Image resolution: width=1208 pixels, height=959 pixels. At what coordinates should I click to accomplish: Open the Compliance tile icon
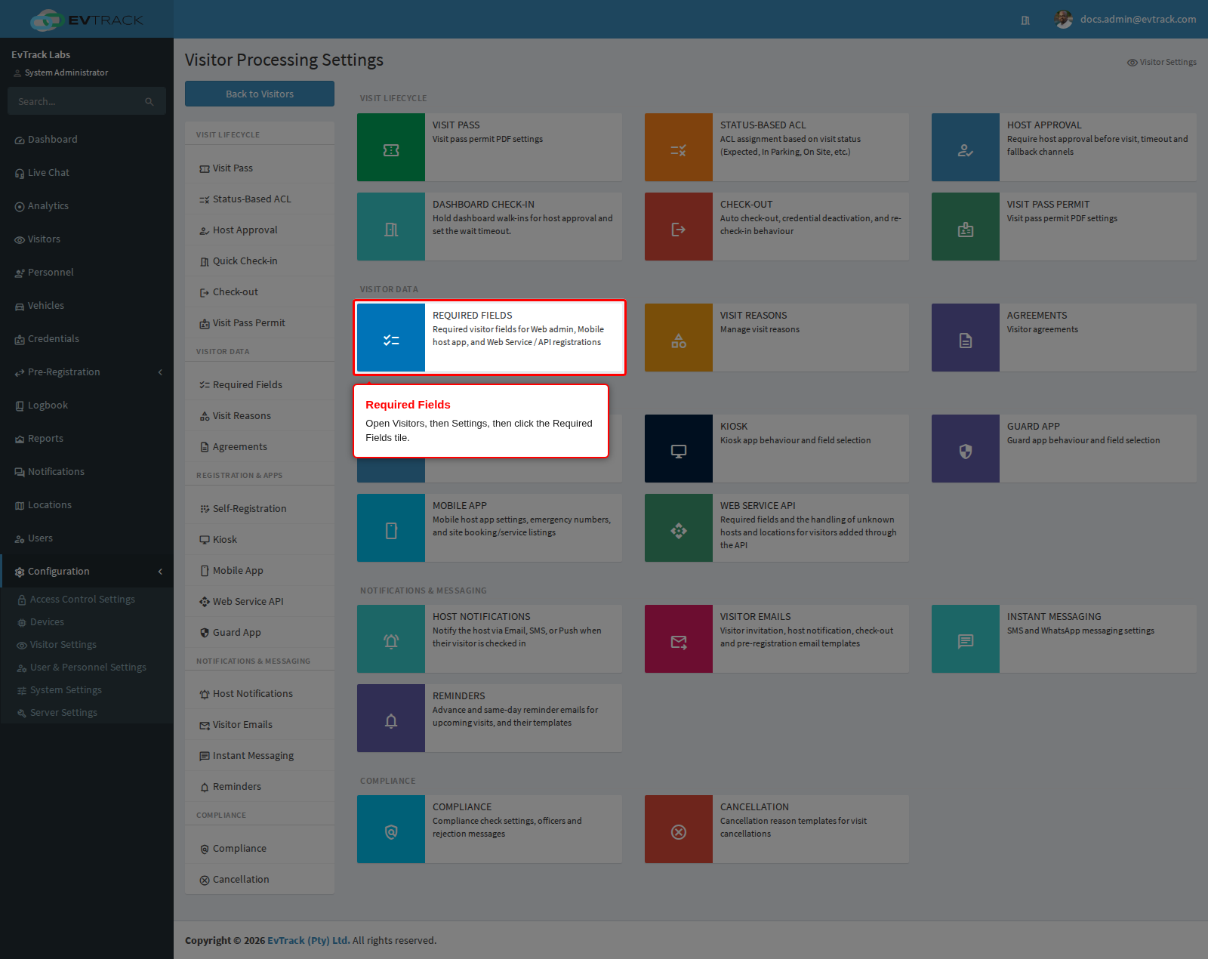coord(391,829)
